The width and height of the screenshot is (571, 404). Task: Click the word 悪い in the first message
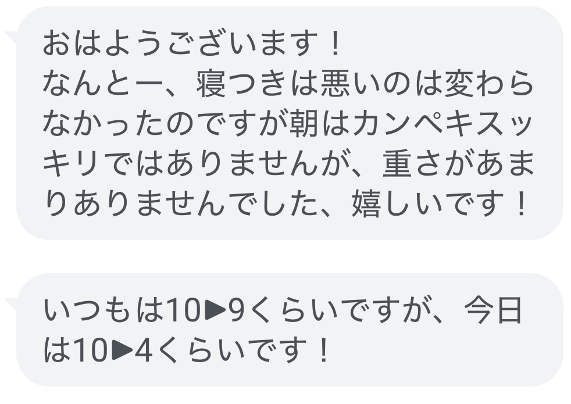pos(349,84)
